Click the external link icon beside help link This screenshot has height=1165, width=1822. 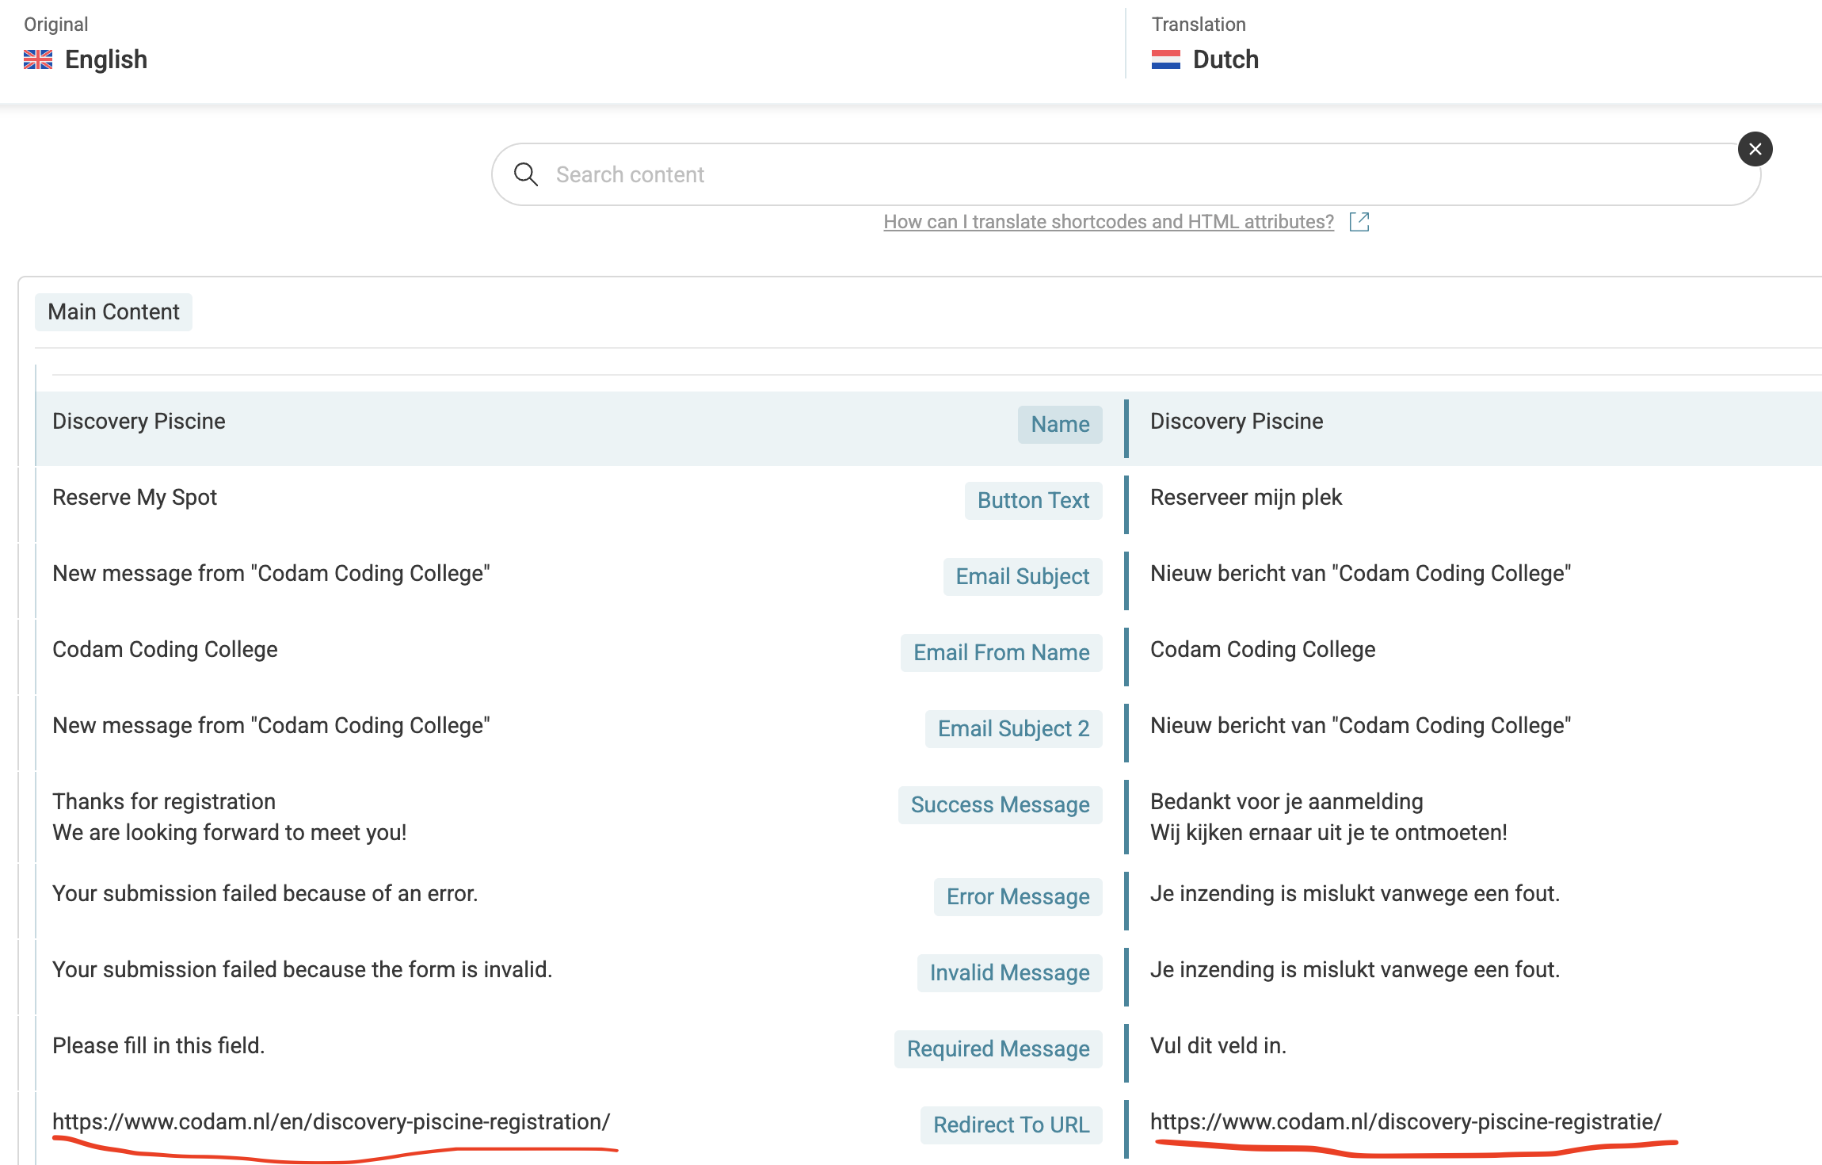point(1359,222)
